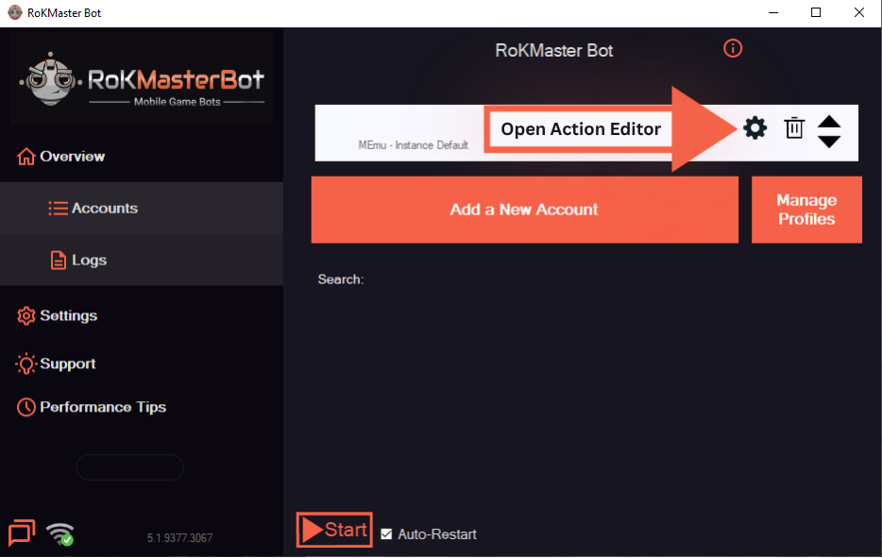
Task: Click the chat windows icon at bottom left
Action: 22,533
